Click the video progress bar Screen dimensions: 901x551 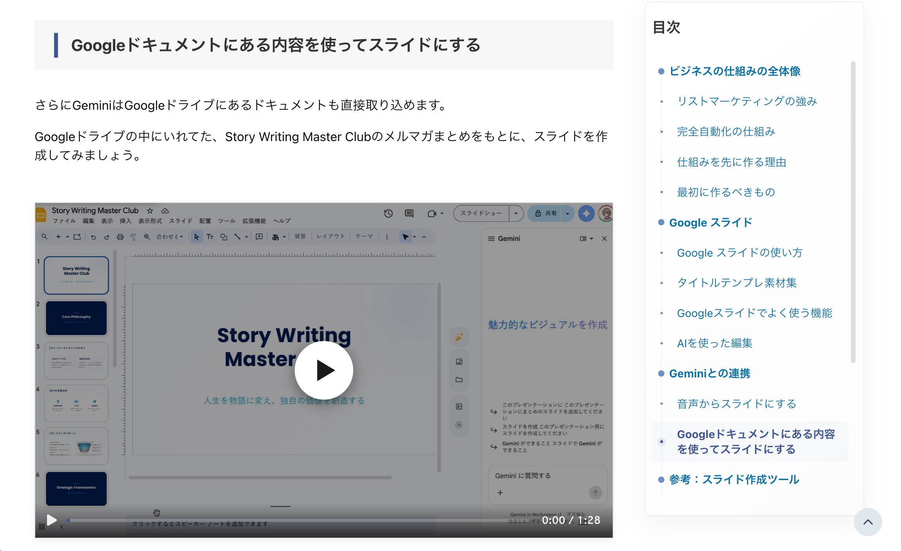[x=298, y=520]
